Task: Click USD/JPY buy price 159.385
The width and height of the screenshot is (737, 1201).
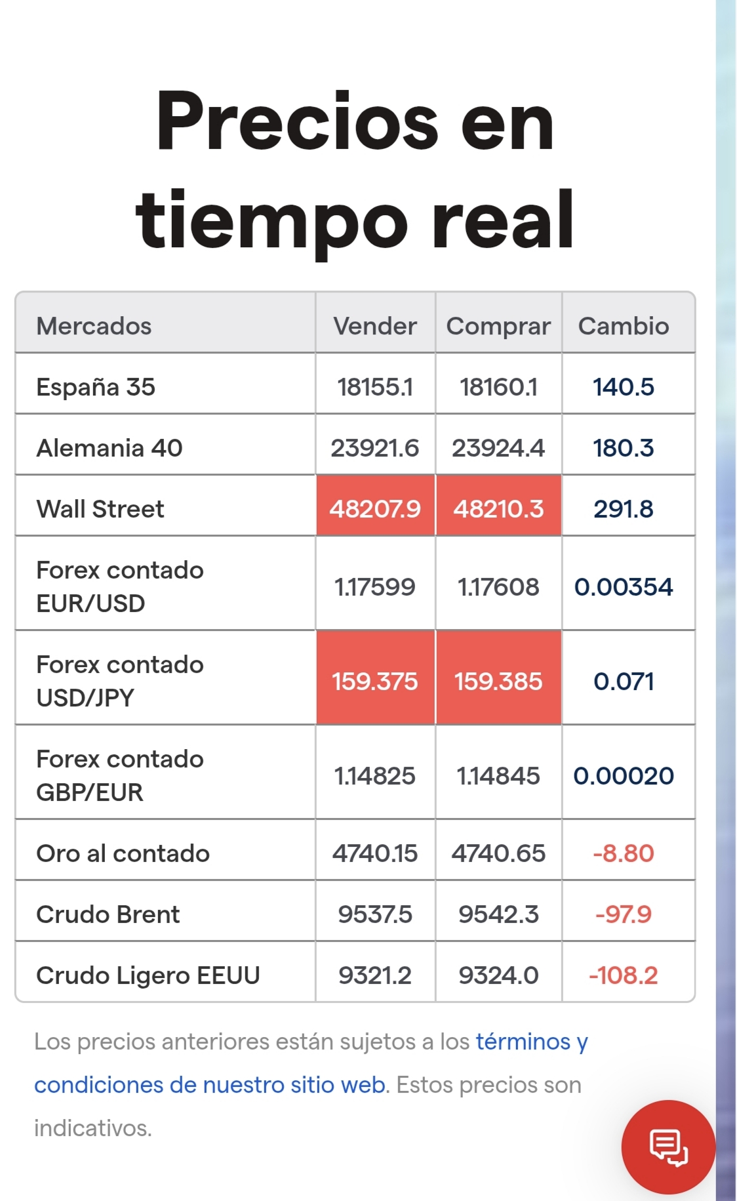Action: point(498,682)
